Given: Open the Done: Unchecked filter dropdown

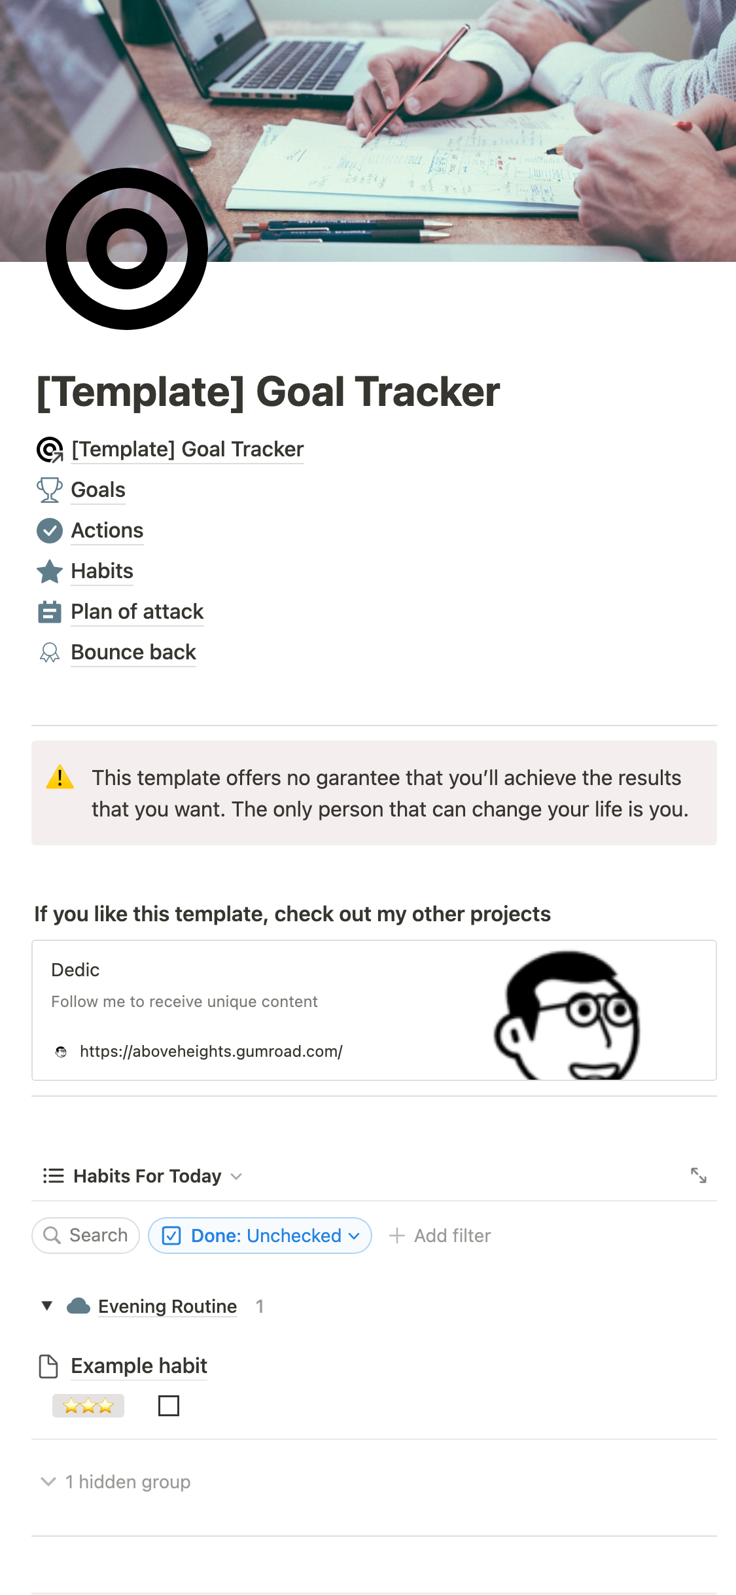Looking at the screenshot, I should pos(260,1236).
